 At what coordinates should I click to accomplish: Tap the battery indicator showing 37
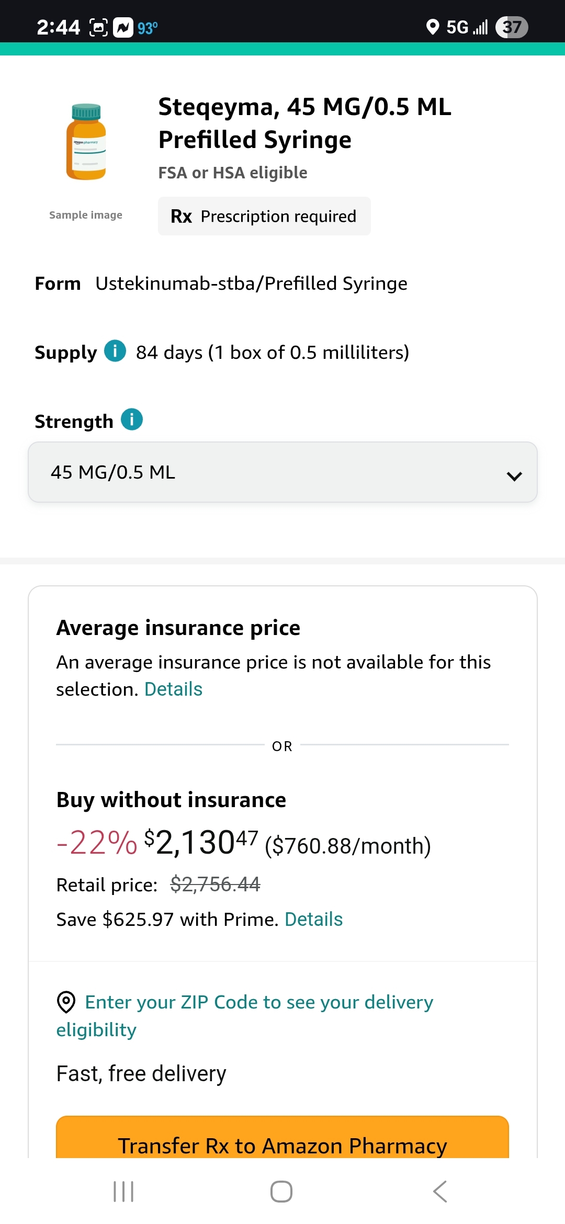(512, 27)
